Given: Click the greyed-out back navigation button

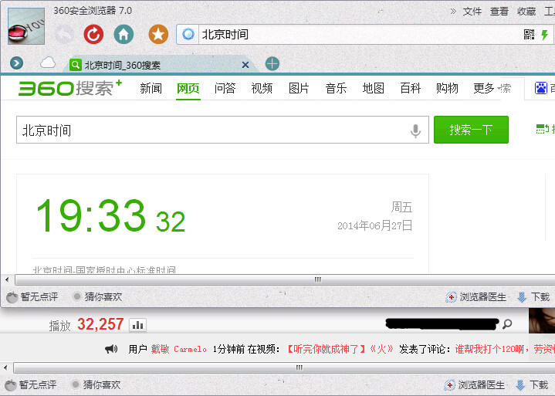Looking at the screenshot, I should click(64, 34).
